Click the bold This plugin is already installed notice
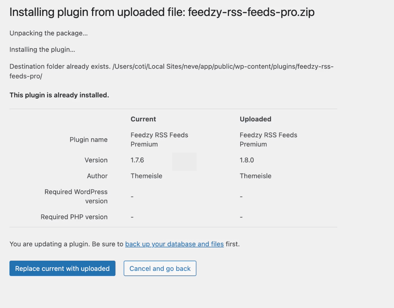Screen dimensions: 394x308 59,95
